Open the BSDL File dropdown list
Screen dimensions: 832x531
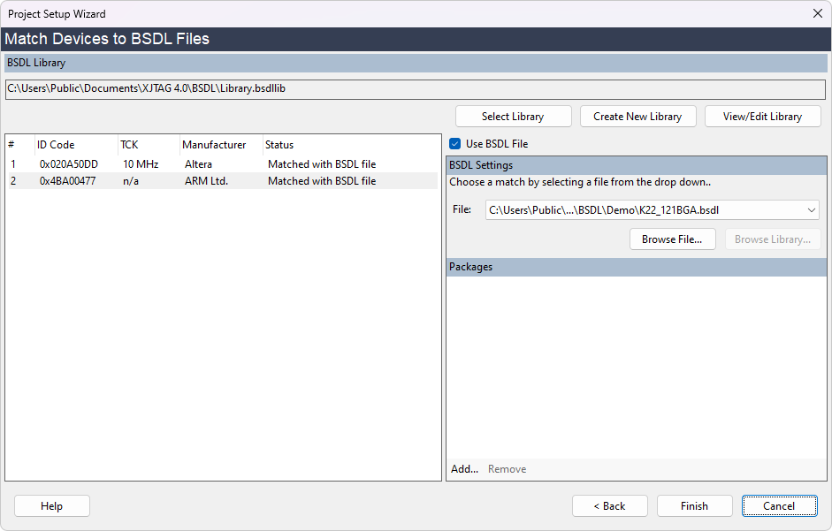812,210
